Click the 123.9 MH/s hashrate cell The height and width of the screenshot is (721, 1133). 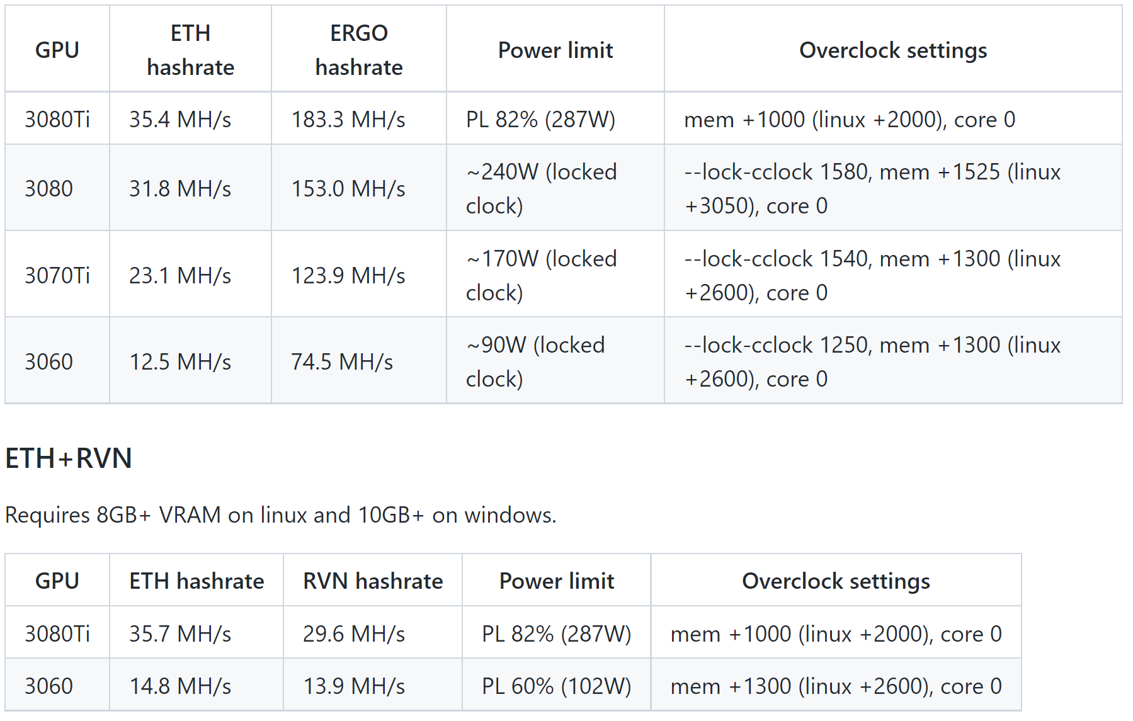tap(359, 275)
